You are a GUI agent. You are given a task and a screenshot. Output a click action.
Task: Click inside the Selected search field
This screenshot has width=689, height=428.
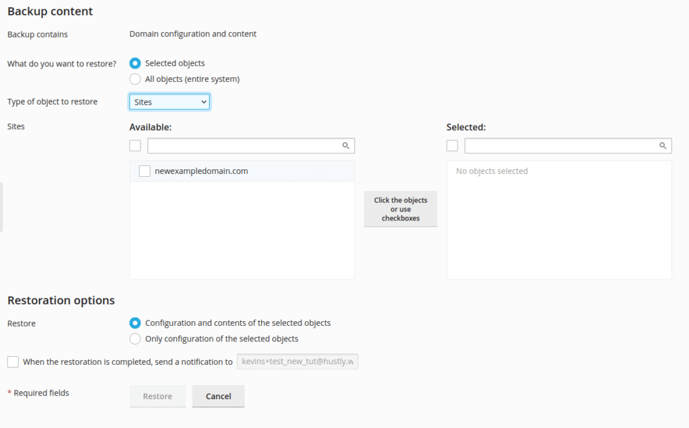click(565, 145)
